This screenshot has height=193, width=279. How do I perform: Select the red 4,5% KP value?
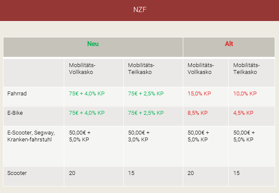click(243, 113)
